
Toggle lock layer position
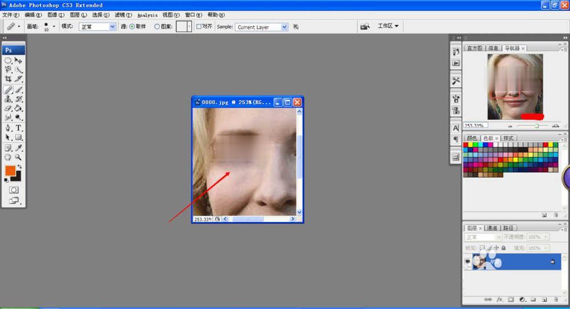pyautogui.click(x=496, y=248)
